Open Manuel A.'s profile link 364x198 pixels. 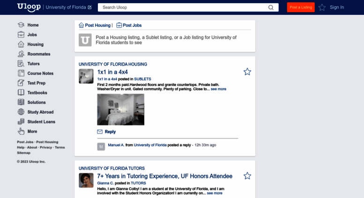(x=116, y=145)
